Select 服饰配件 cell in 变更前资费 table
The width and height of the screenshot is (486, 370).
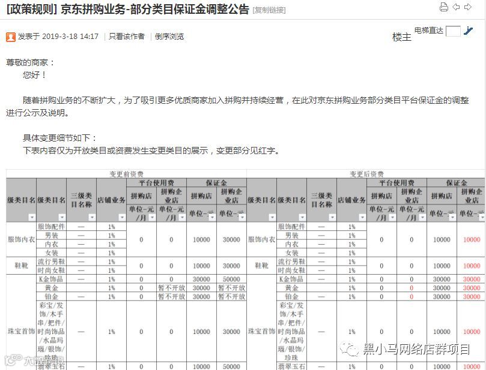(52, 227)
